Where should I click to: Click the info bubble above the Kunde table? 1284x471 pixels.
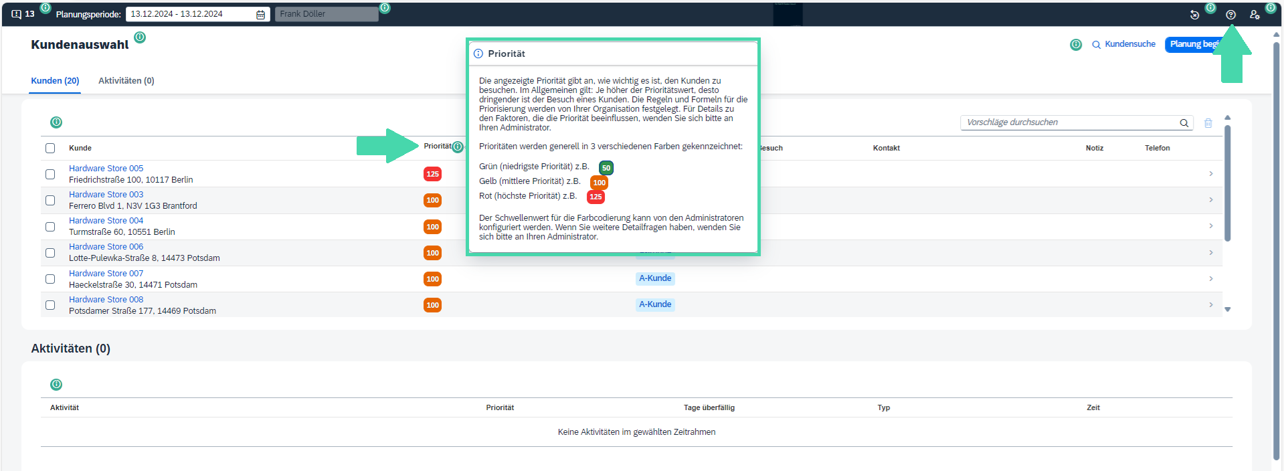[56, 122]
